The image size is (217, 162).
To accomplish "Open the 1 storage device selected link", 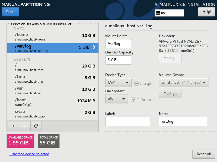I will click(29, 154).
